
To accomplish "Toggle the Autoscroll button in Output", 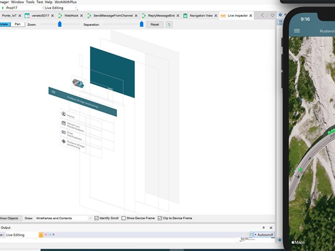I will 264,235.
